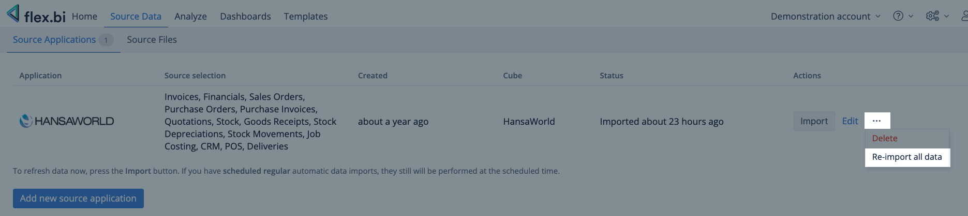Open the Dashboards page
The height and width of the screenshot is (216, 968).
click(x=245, y=16)
